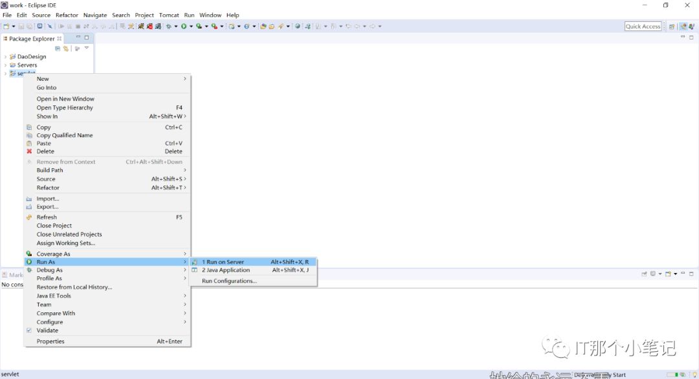Viewport: 699px width, 379px height.
Task: Click Import... in the context menu
Action: coord(107,199)
